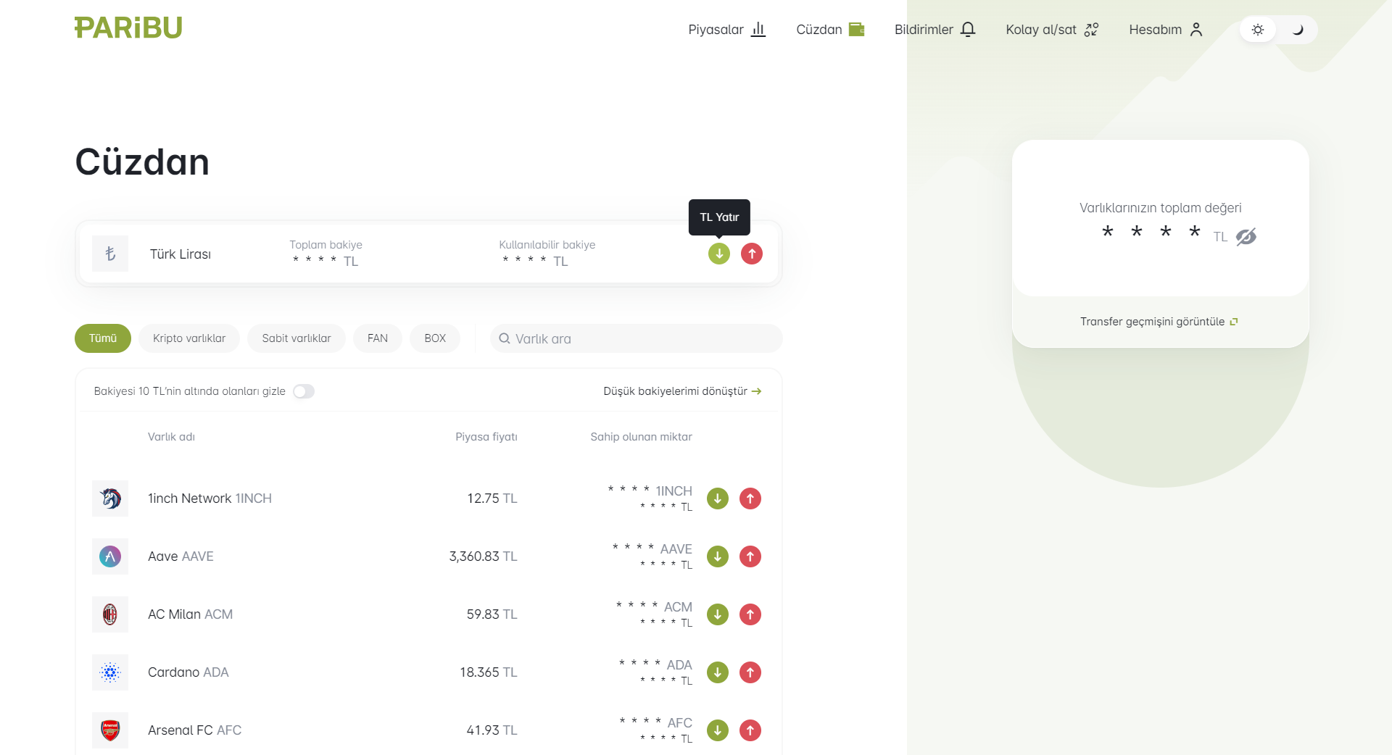Click the Piyasalar chart icon

(758, 29)
